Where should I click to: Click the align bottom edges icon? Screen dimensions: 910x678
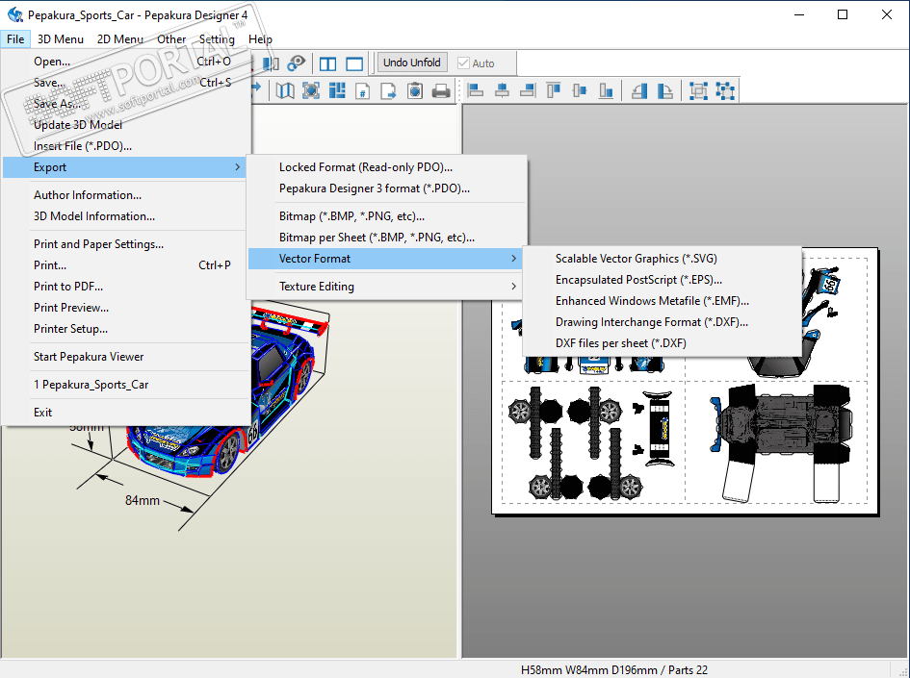click(x=606, y=91)
